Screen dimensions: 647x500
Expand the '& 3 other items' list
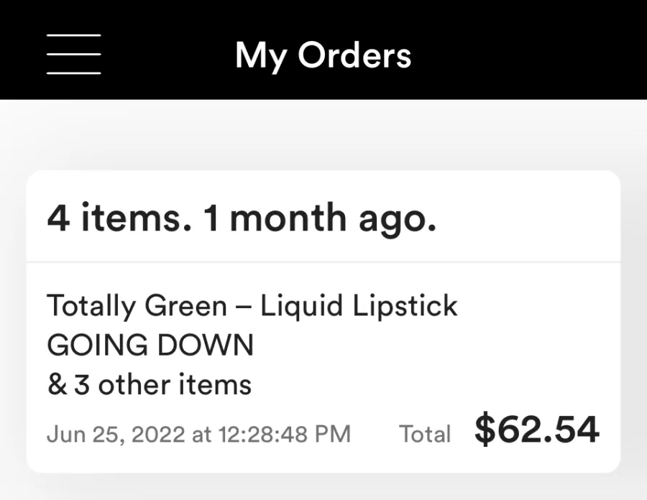pos(150,384)
